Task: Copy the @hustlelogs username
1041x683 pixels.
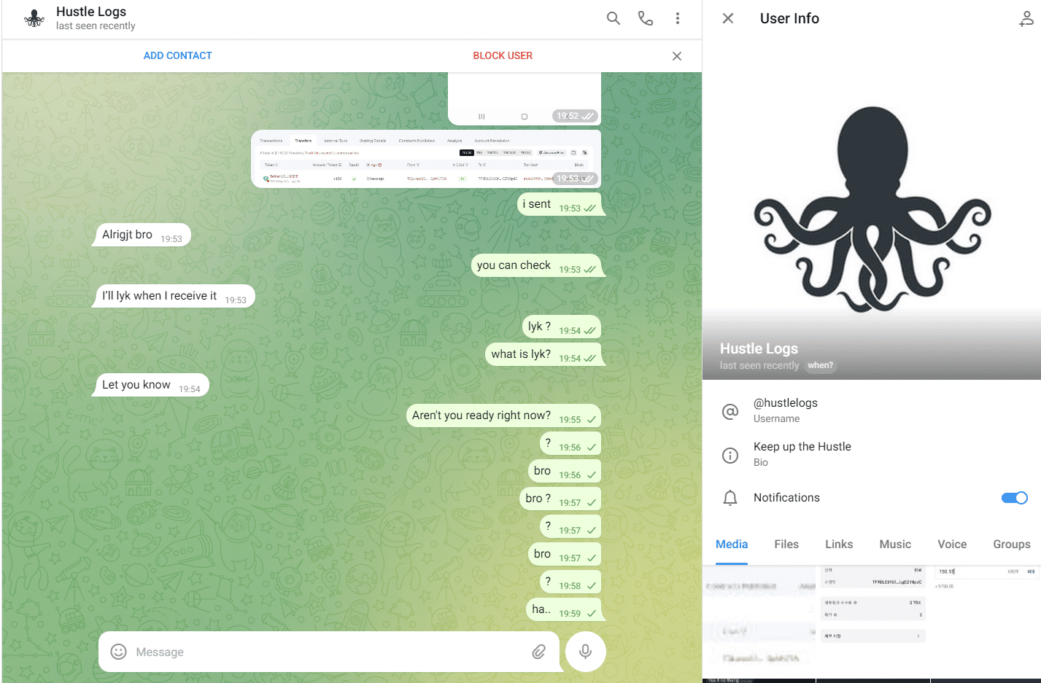Action: point(786,403)
